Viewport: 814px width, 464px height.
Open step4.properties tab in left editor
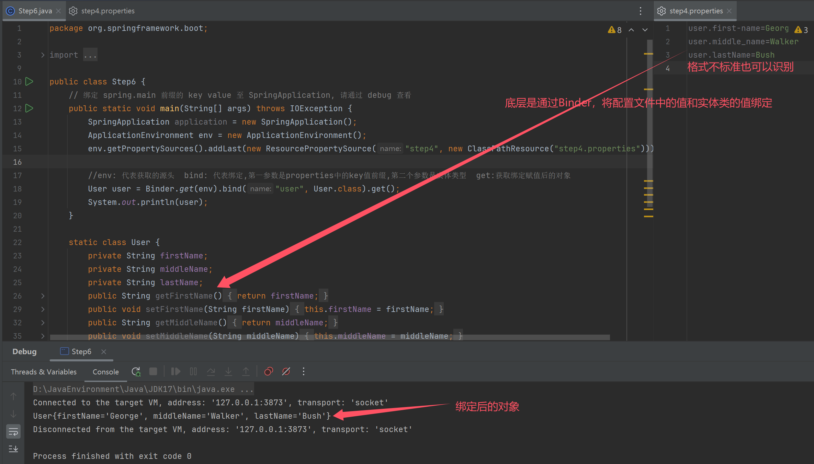pyautogui.click(x=102, y=11)
